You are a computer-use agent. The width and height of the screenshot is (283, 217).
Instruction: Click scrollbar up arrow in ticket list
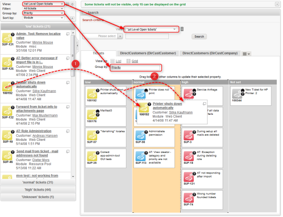point(73,33)
